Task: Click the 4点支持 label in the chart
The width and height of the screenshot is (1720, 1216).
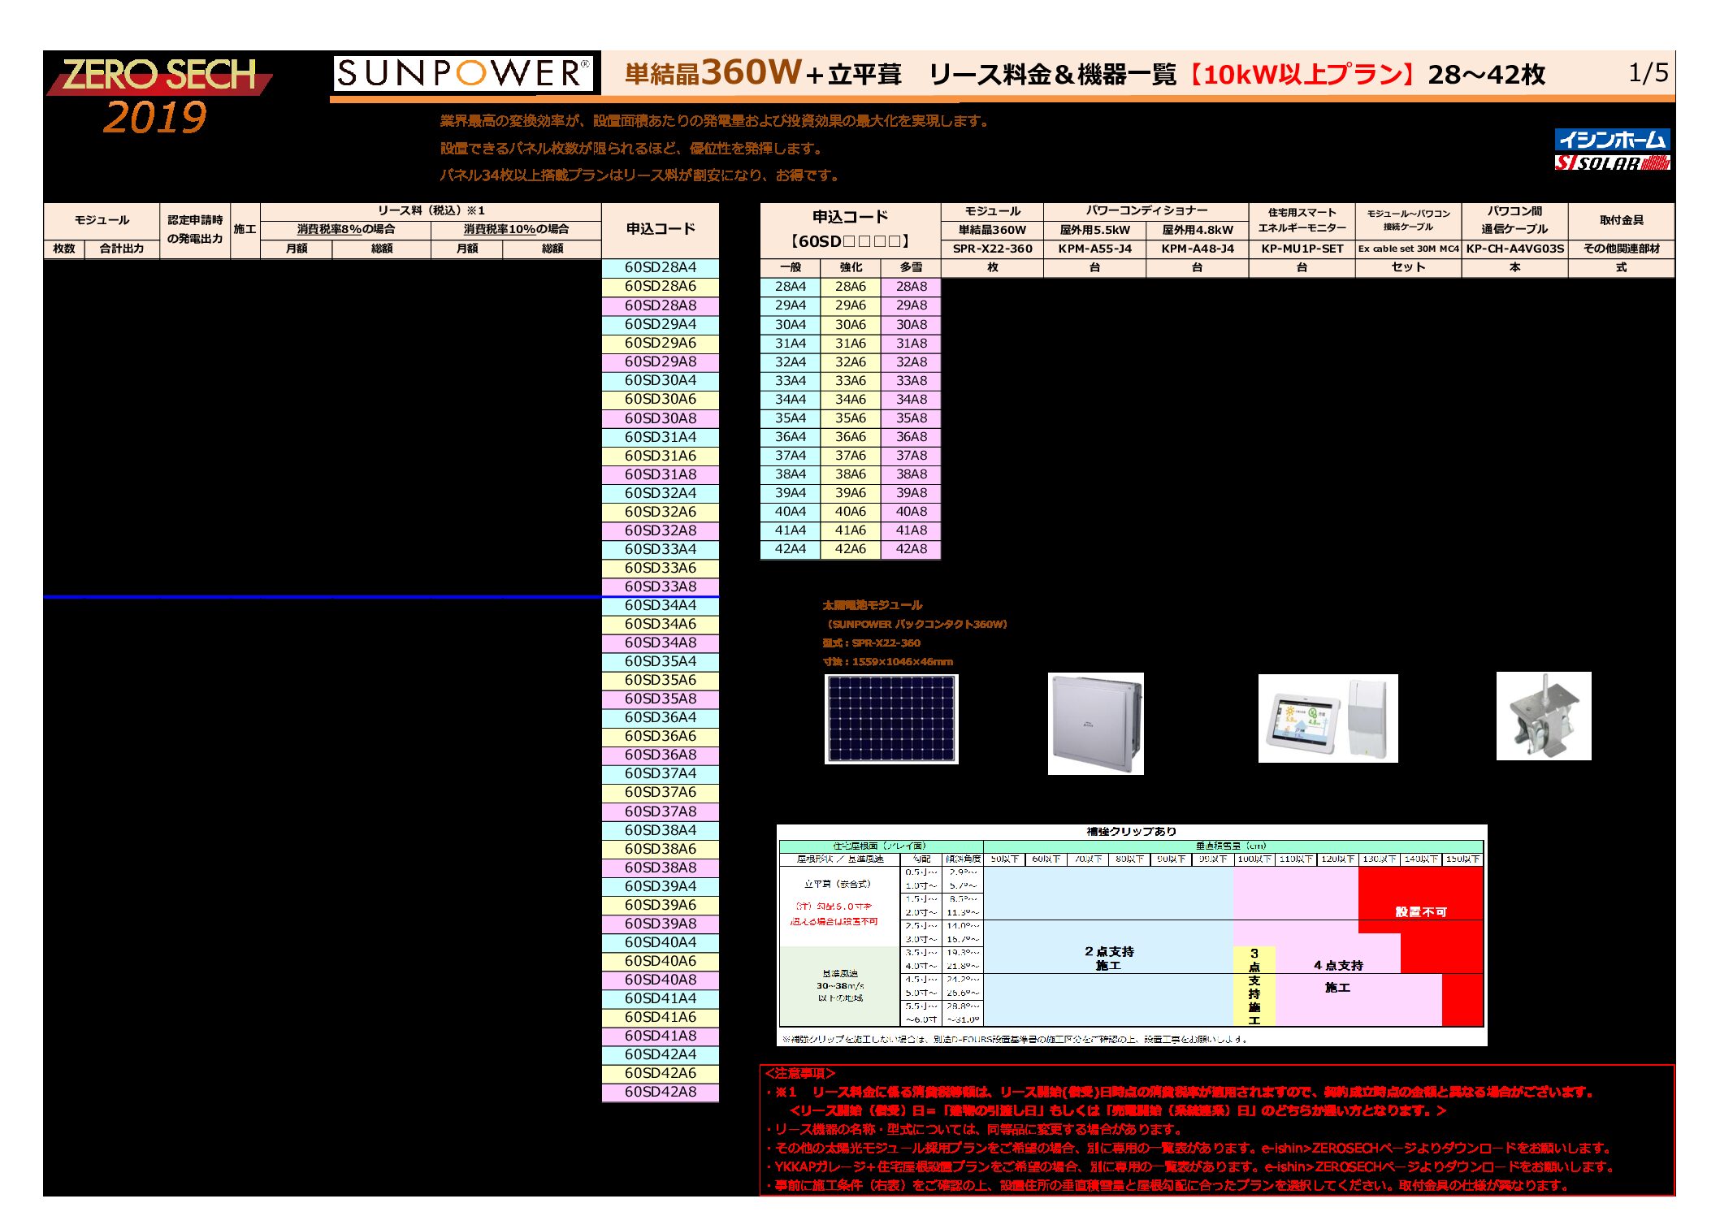Action: (1338, 966)
